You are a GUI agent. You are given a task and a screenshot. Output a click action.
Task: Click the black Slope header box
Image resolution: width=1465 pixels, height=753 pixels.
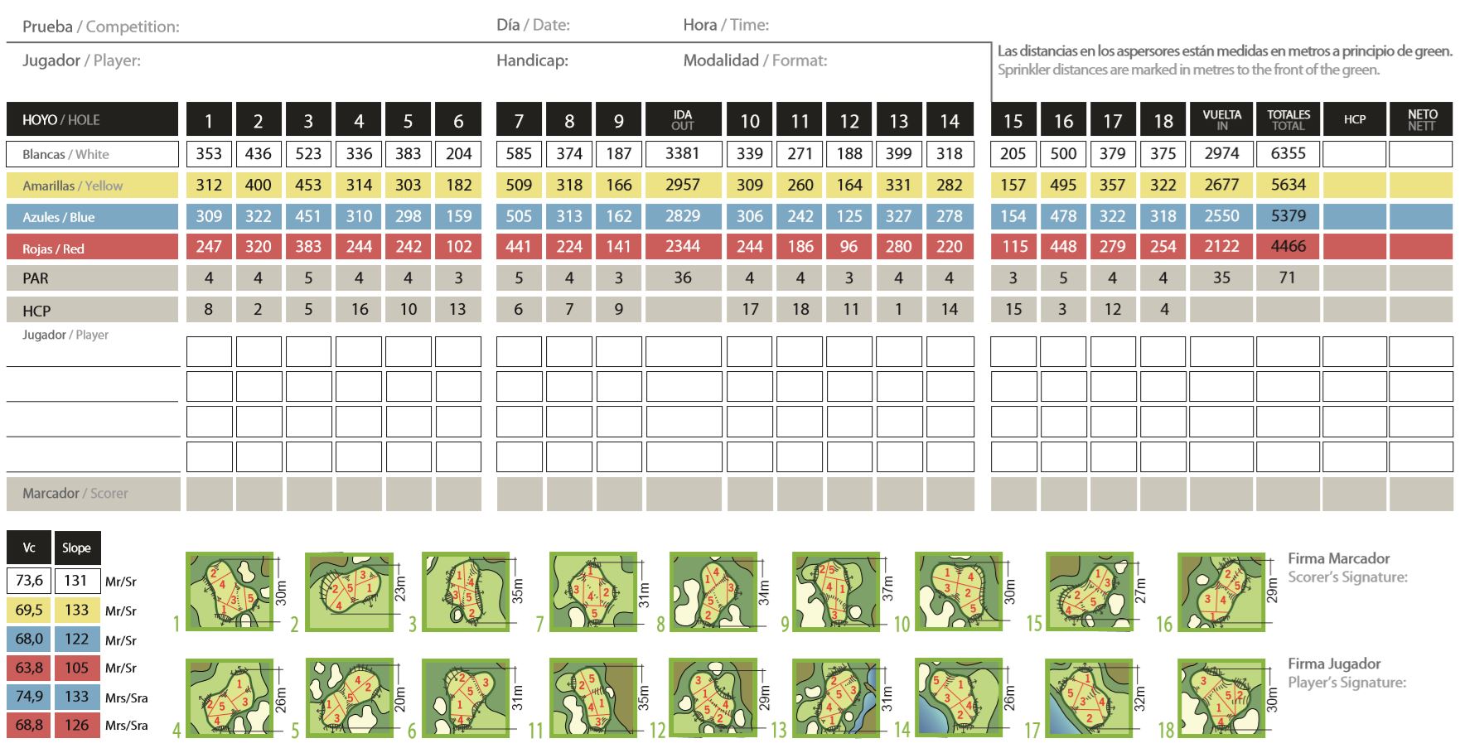(76, 548)
